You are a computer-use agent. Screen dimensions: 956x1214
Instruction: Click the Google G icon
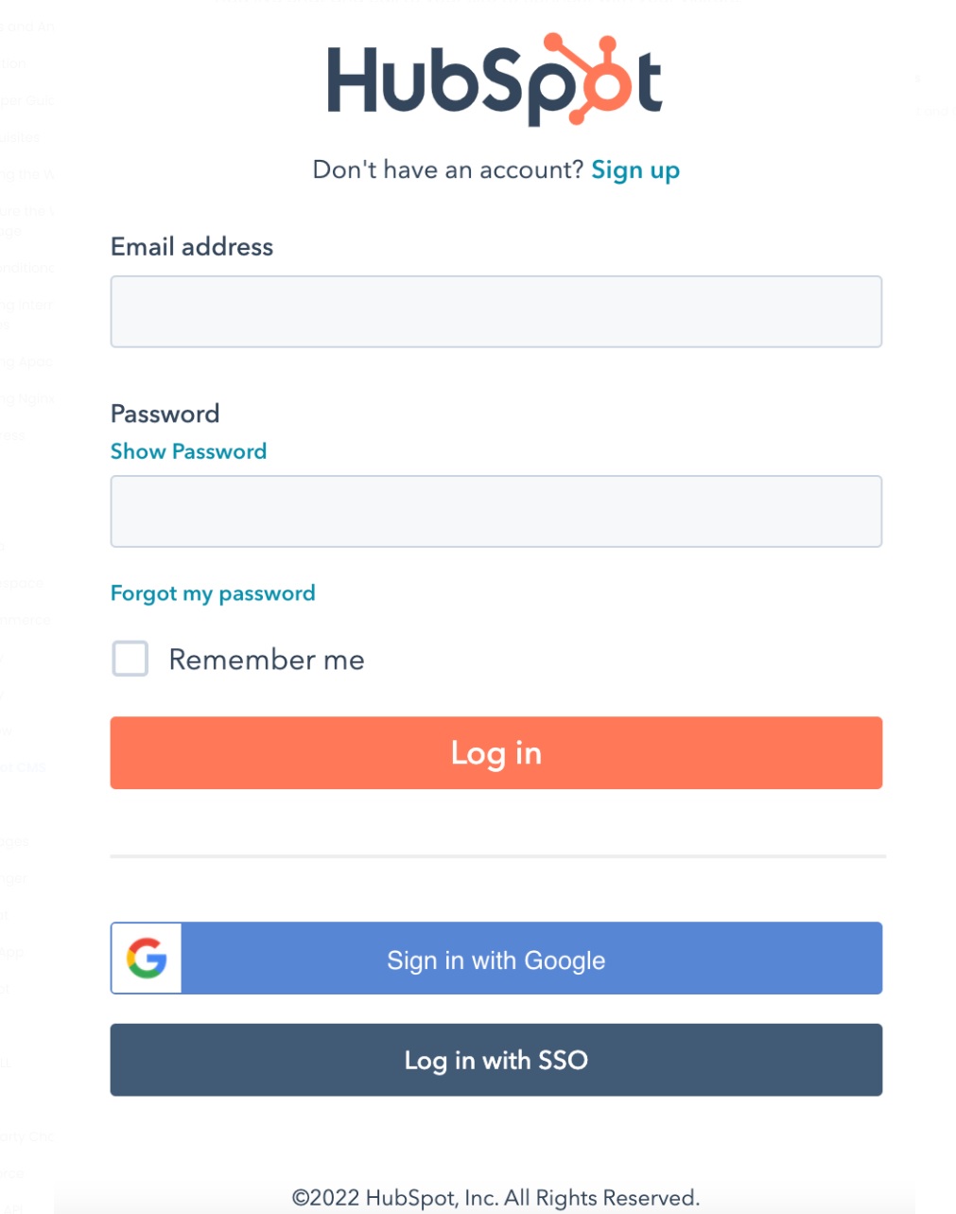(147, 959)
